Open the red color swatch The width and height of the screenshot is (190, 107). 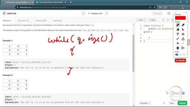pyautogui.click(x=180, y=18)
